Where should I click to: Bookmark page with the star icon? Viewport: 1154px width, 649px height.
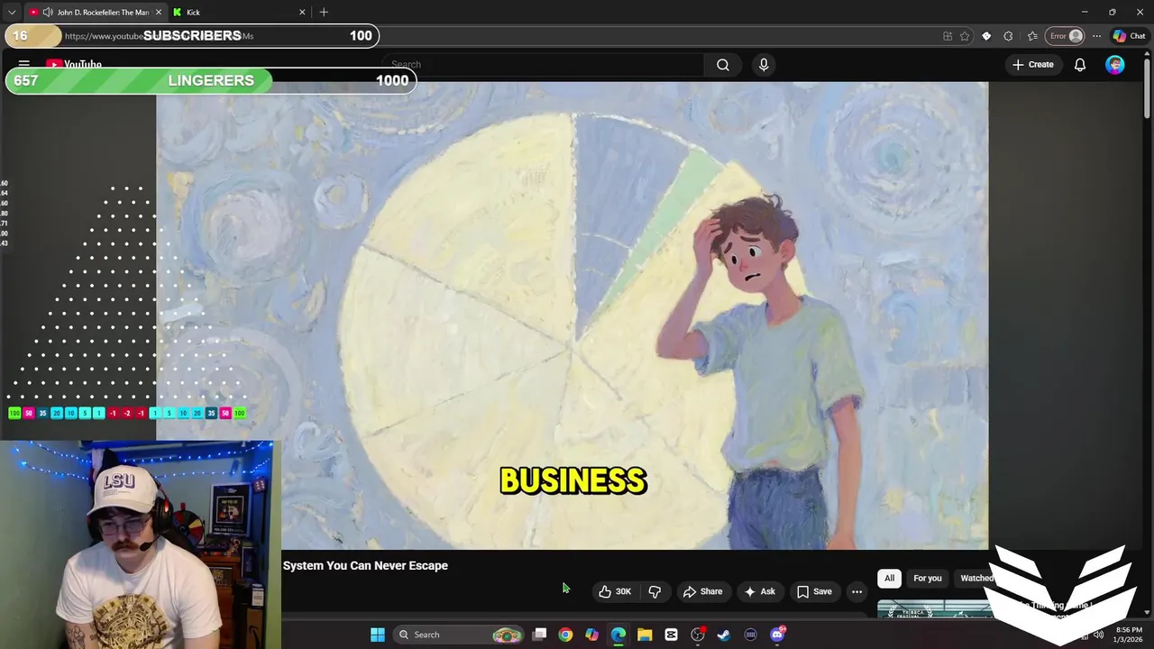(965, 36)
